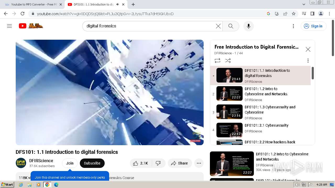Select DFS101: 2.2 How hackers hack entry
This screenshot has width=335, height=188.
click(x=260, y=142)
